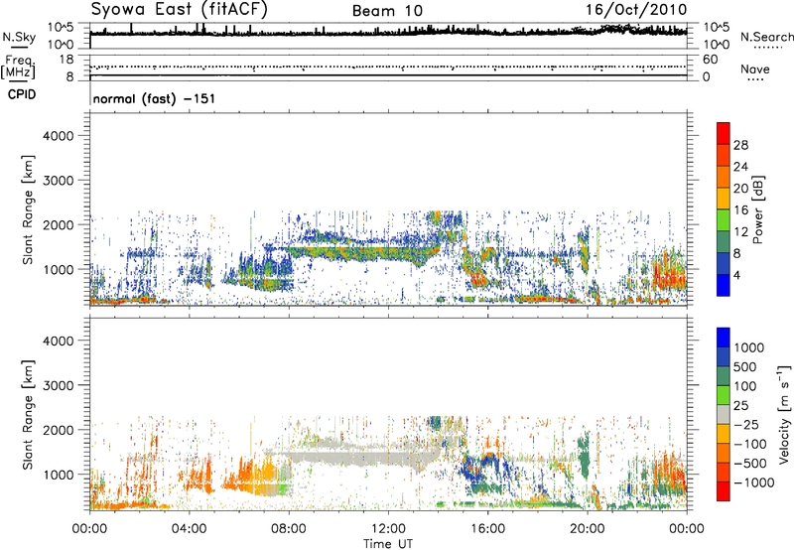Click the gray -25 to 25 Velocity color segment

[724, 414]
